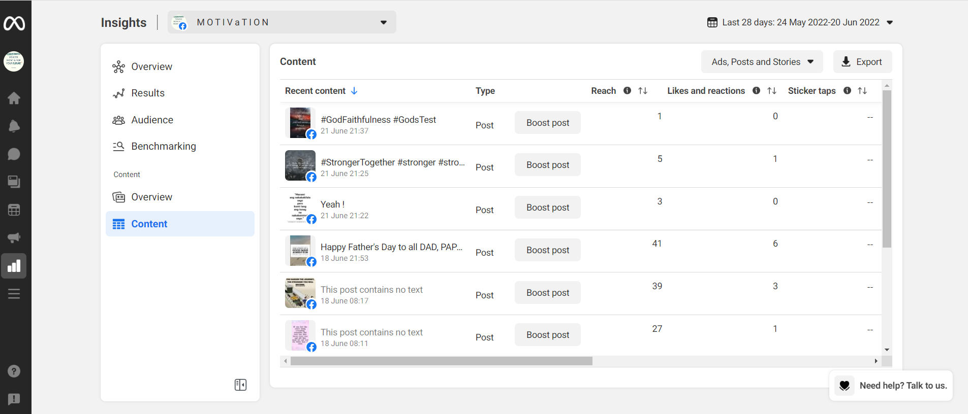Click the Export button
Screen dimensions: 968x414
pos(862,62)
